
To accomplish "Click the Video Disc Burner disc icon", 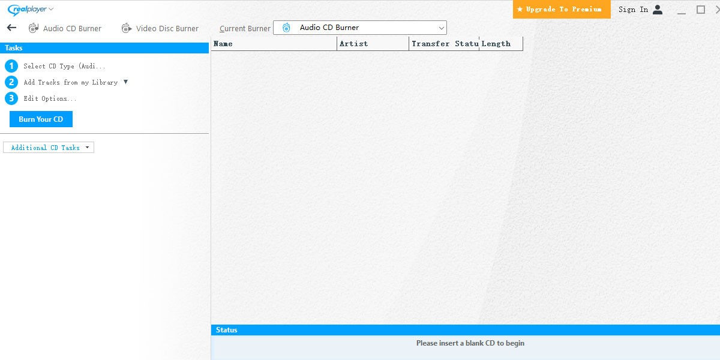I will (x=127, y=28).
